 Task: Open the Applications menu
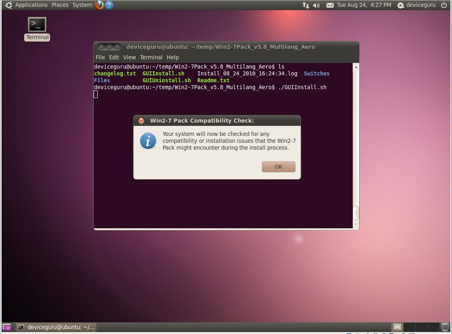coord(31,5)
